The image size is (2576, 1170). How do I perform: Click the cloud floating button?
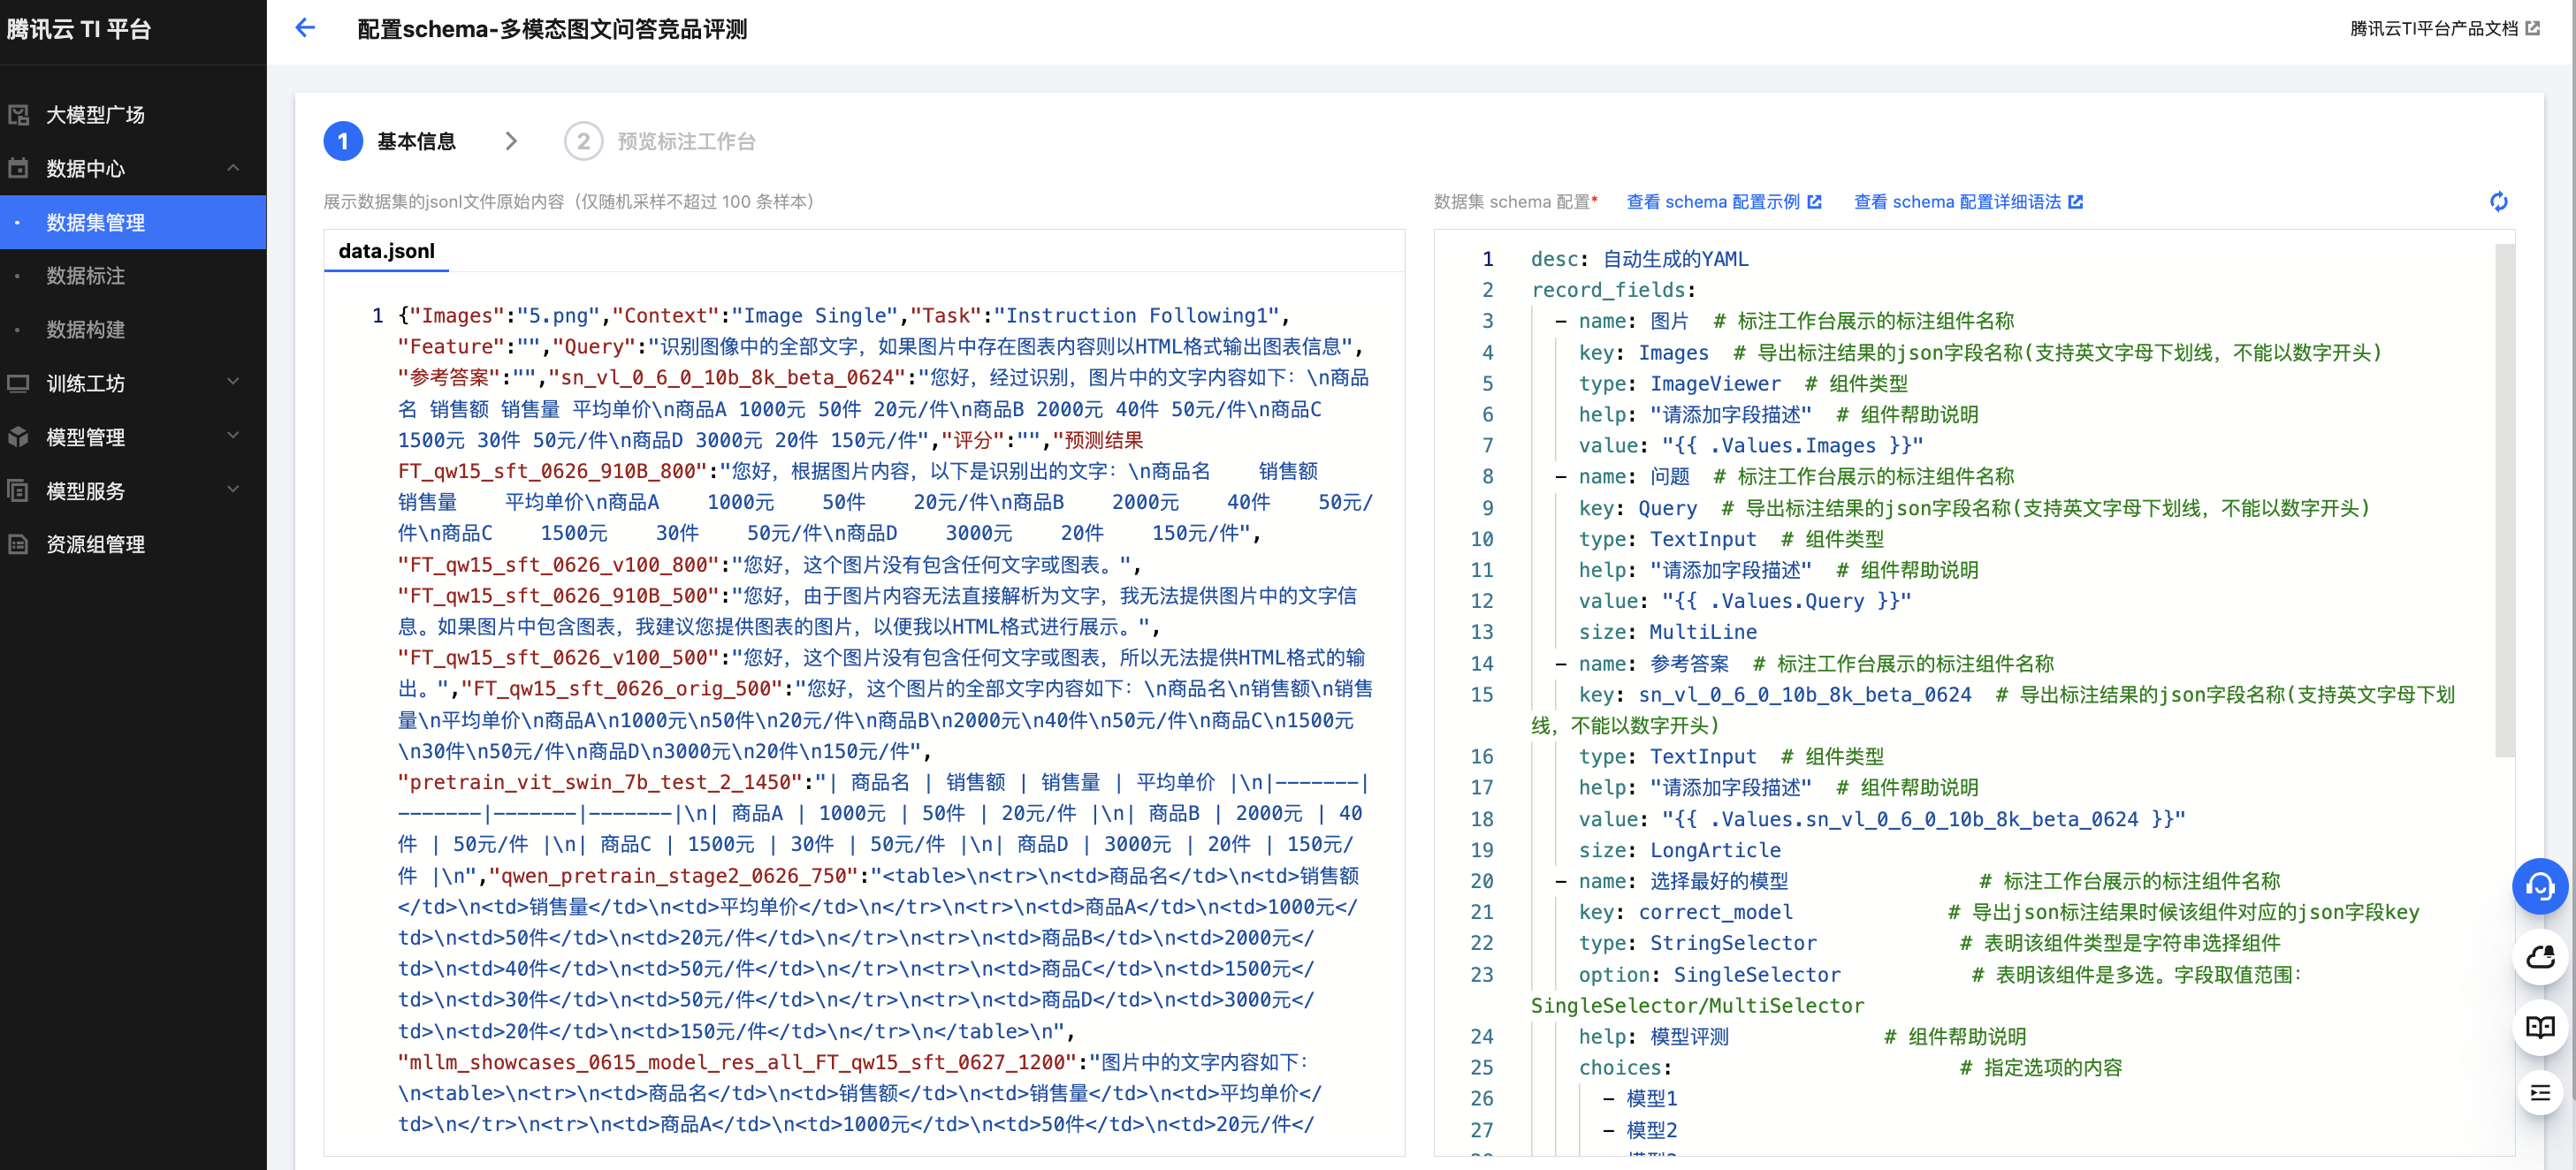2540,957
